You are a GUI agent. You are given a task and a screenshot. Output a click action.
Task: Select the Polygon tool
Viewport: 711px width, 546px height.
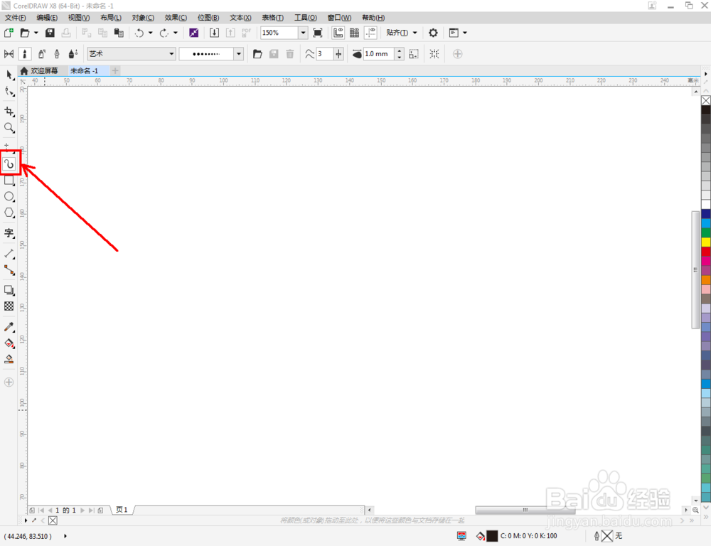point(9,213)
